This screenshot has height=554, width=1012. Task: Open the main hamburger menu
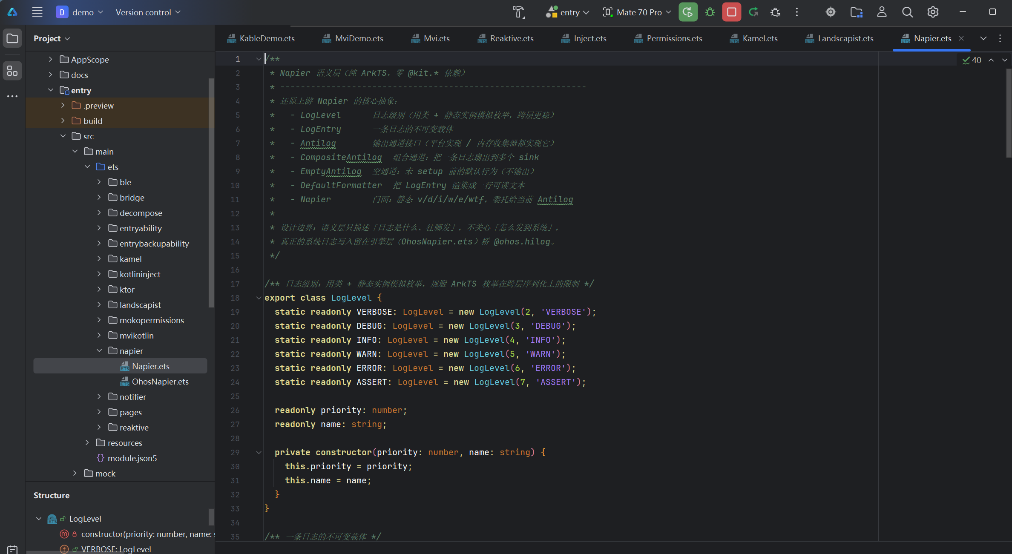tap(37, 12)
